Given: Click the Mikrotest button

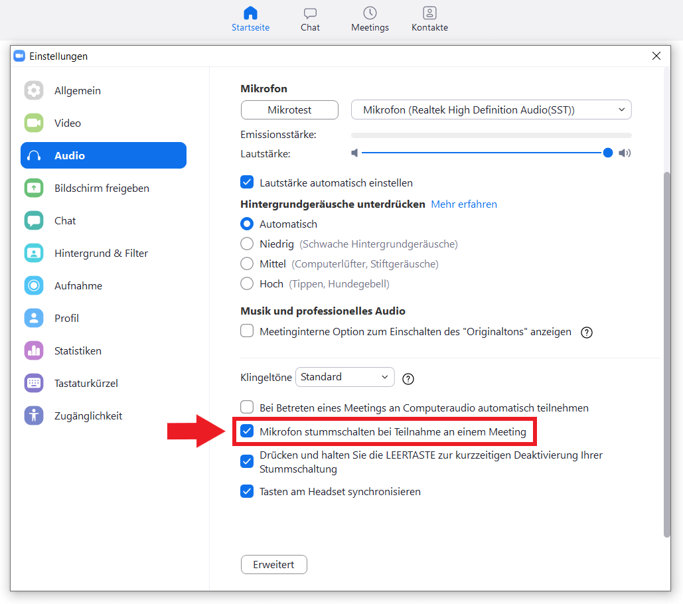Looking at the screenshot, I should coord(289,110).
